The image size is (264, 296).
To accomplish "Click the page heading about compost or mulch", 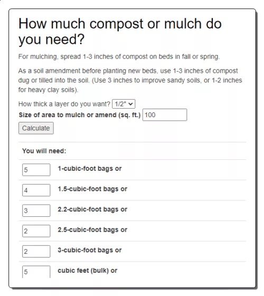I will point(120,31).
